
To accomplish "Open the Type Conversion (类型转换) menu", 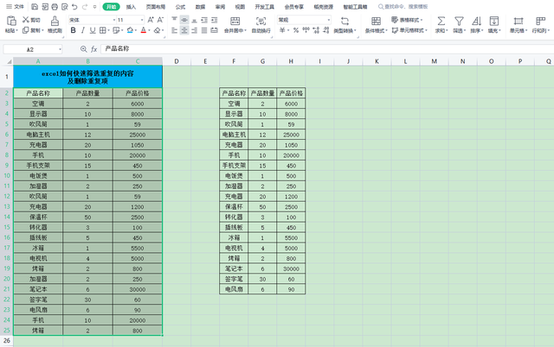I will pyautogui.click(x=345, y=25).
